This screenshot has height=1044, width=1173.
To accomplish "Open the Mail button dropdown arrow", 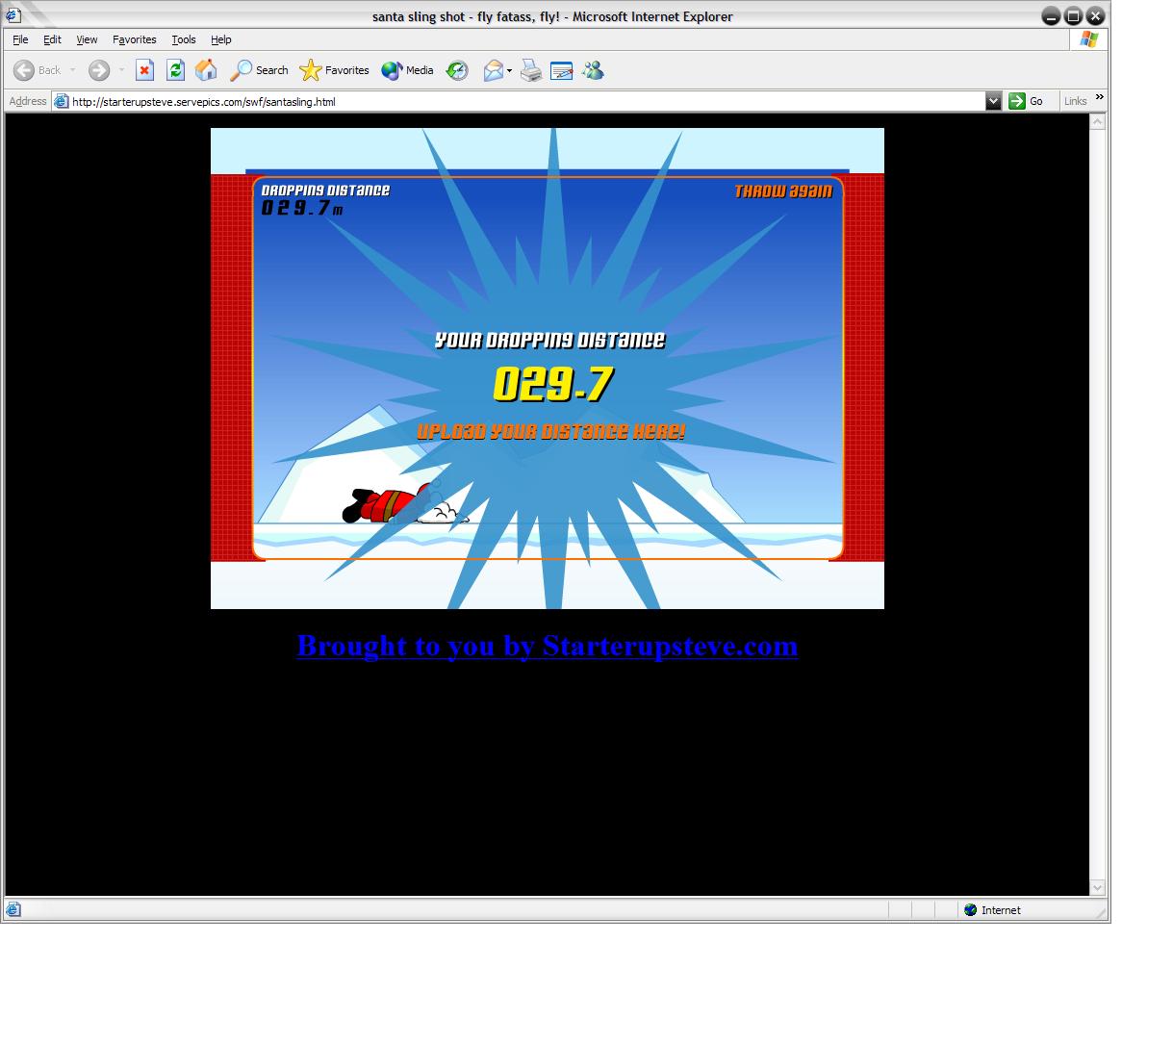I will 509,71.
